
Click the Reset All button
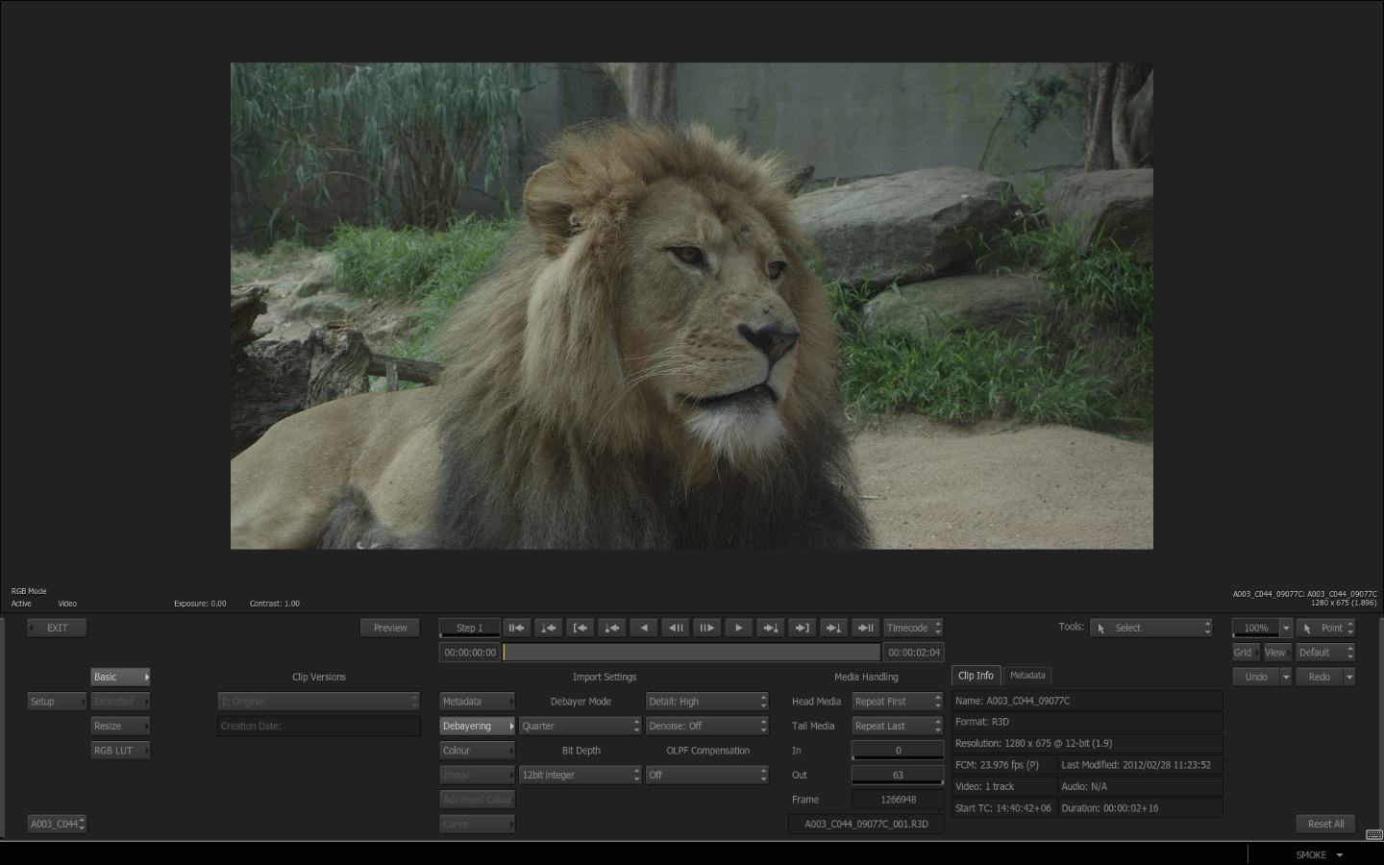tap(1325, 824)
